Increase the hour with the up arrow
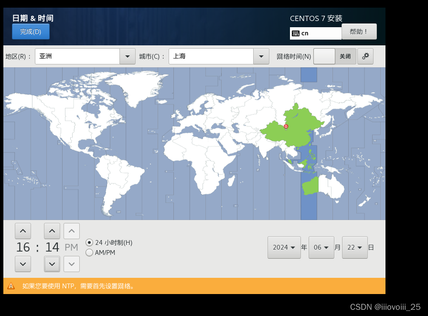This screenshot has height=316, width=428. [23, 231]
